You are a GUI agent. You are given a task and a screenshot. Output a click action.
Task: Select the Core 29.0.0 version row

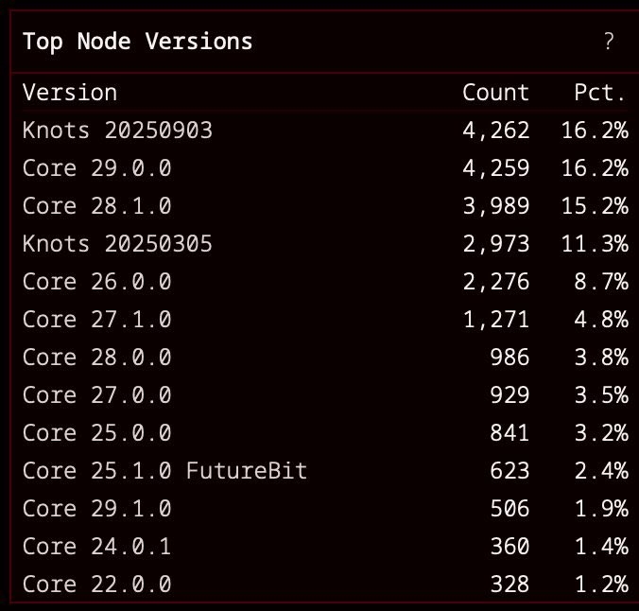pyautogui.click(x=96, y=168)
